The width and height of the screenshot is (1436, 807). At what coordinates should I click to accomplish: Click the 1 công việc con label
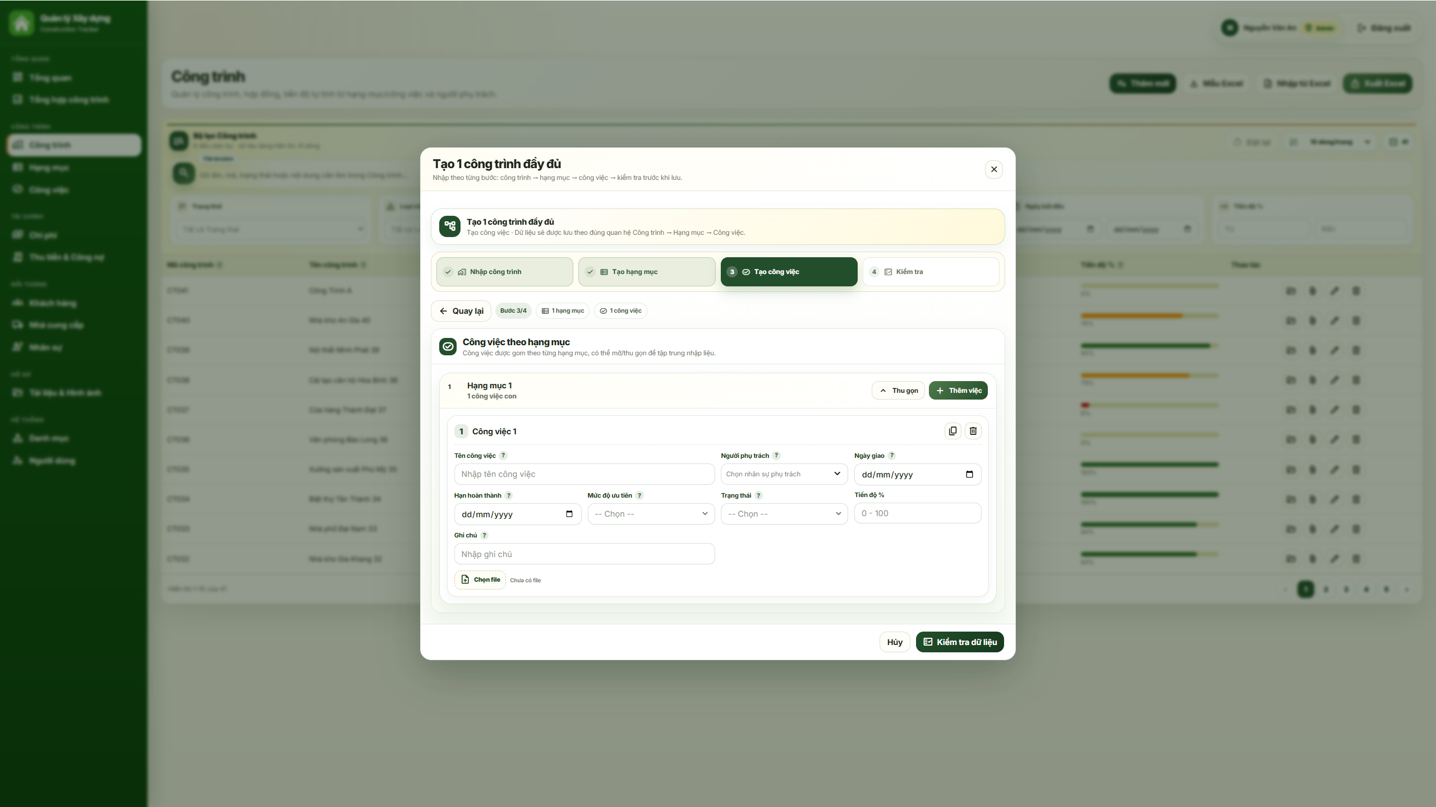492,396
